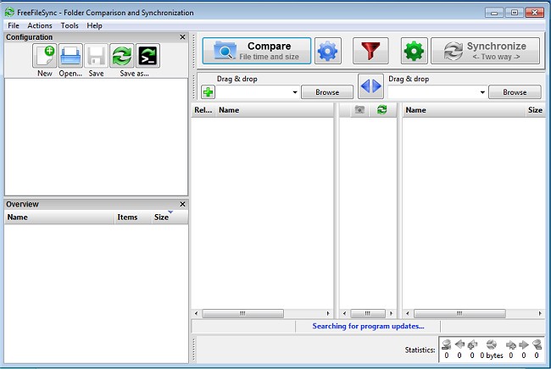Open a saved configuration file

[70, 55]
